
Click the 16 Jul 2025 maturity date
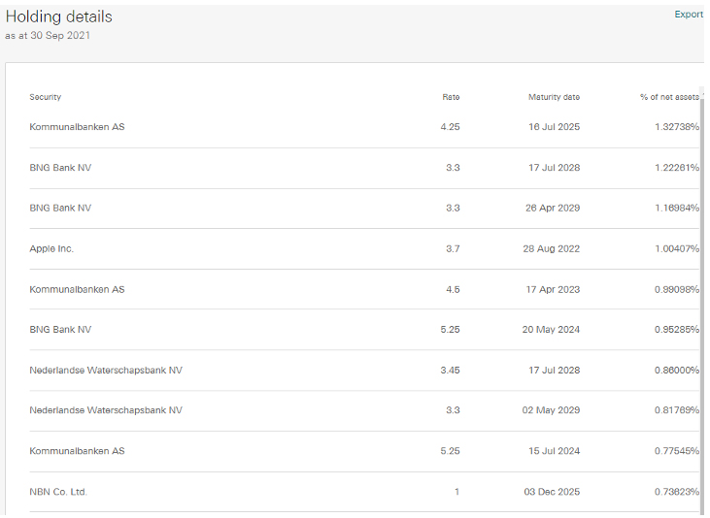[x=554, y=127]
